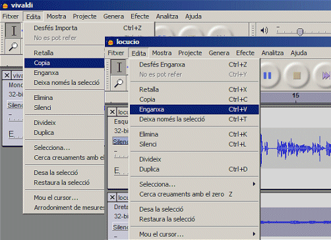Click the Silenci mute button on vivaldi track

[15, 105]
